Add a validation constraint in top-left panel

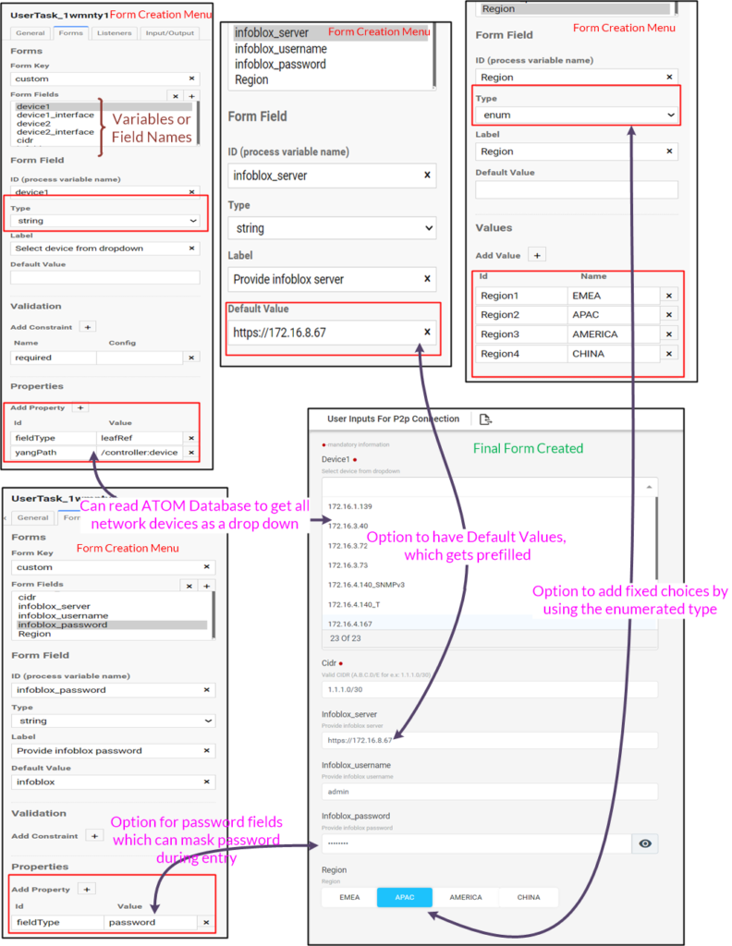pos(88,327)
